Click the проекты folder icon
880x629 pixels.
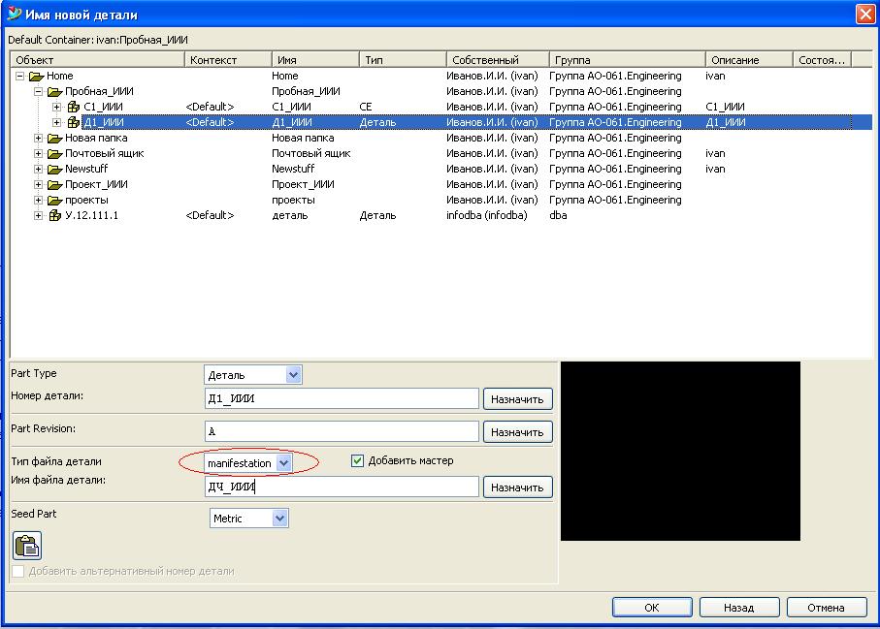54,200
